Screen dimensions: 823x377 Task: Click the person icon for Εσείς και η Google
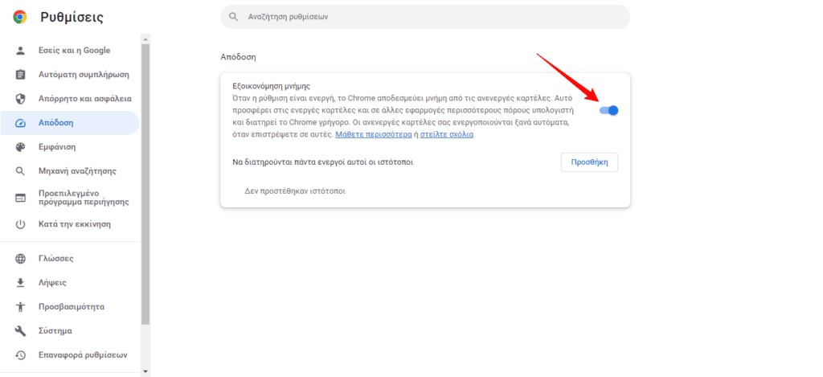pos(21,51)
